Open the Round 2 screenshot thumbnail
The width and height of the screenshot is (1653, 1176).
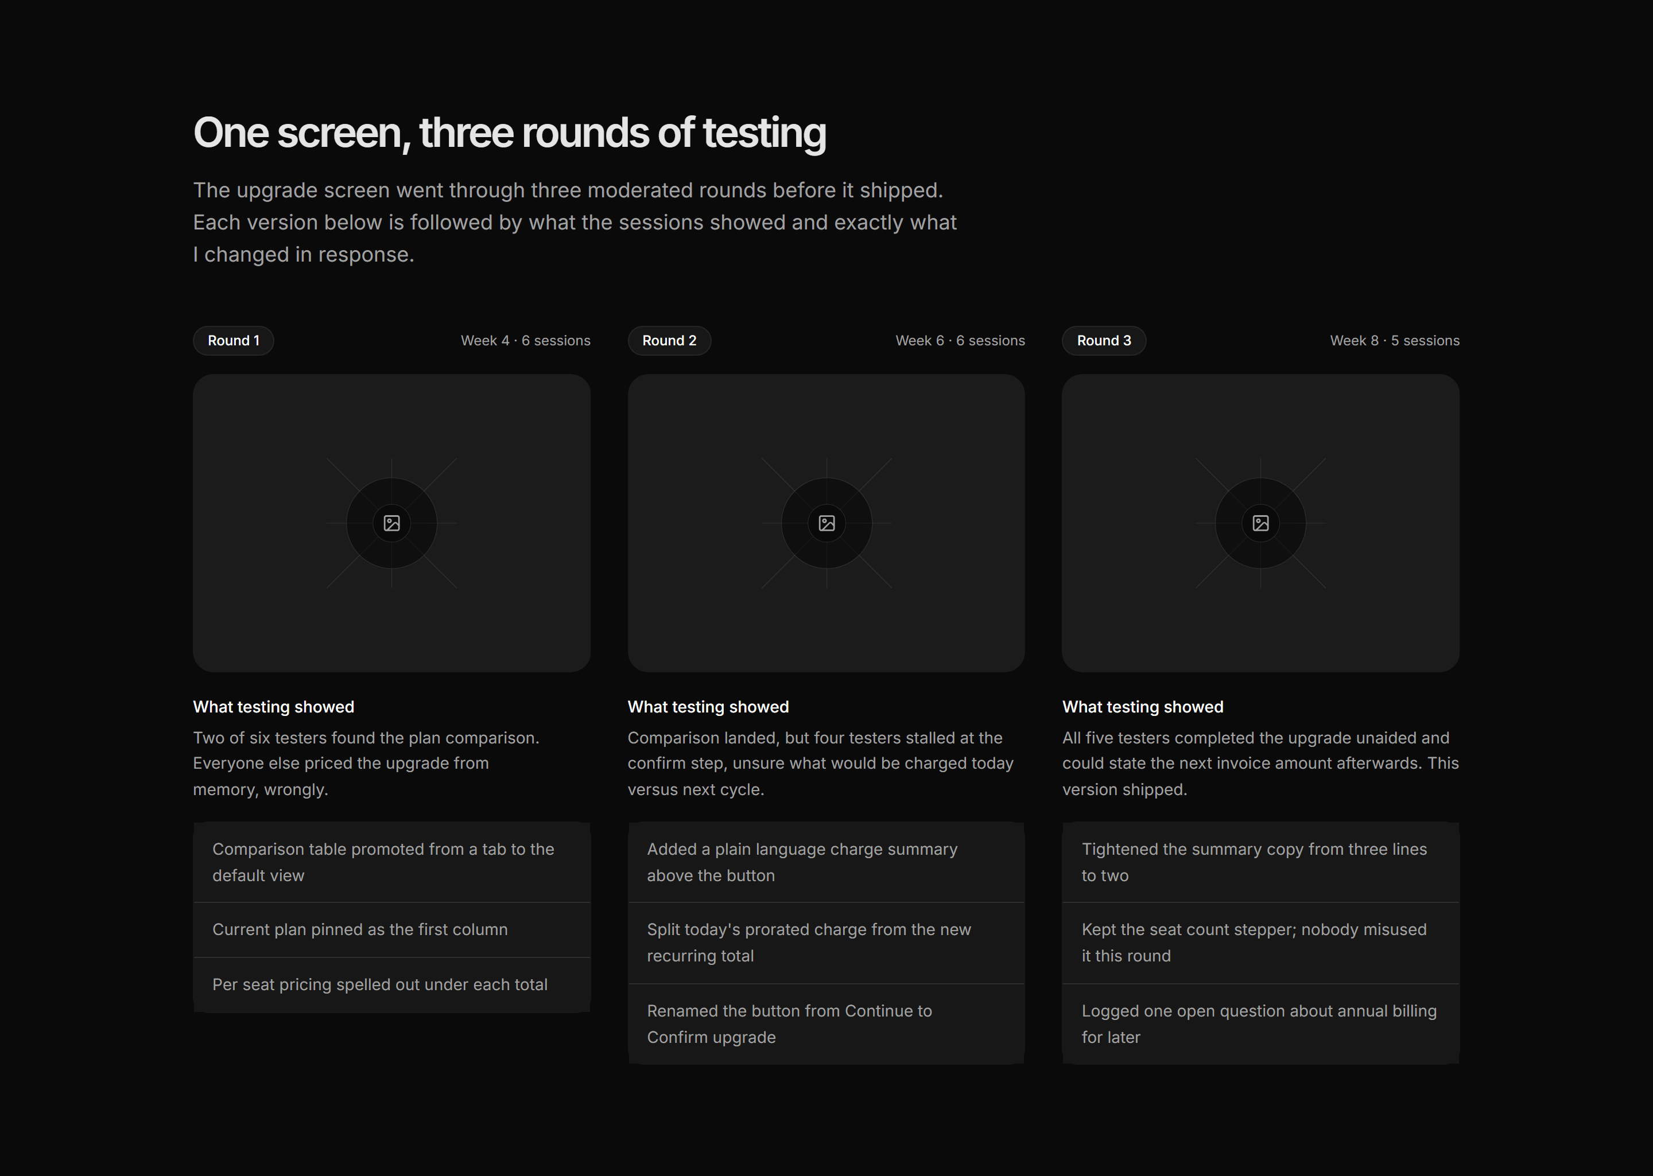[x=826, y=523]
